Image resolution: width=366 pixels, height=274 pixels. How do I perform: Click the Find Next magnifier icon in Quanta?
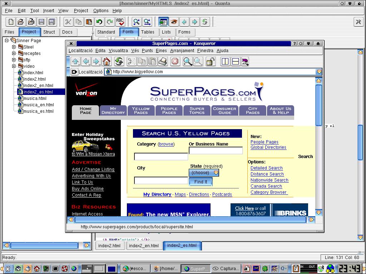tap(147, 22)
